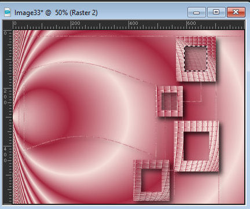Click inside the dashed selection marquee
The width and height of the screenshot is (250, 209).
pyautogui.click(x=196, y=58)
